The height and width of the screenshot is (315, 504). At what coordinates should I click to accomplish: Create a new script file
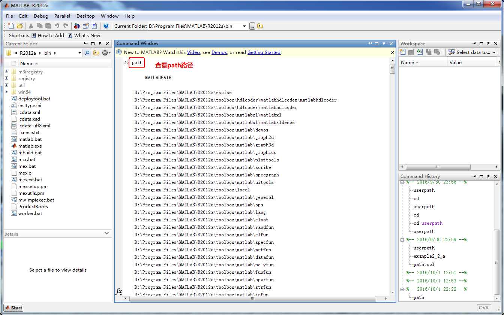tap(11, 26)
